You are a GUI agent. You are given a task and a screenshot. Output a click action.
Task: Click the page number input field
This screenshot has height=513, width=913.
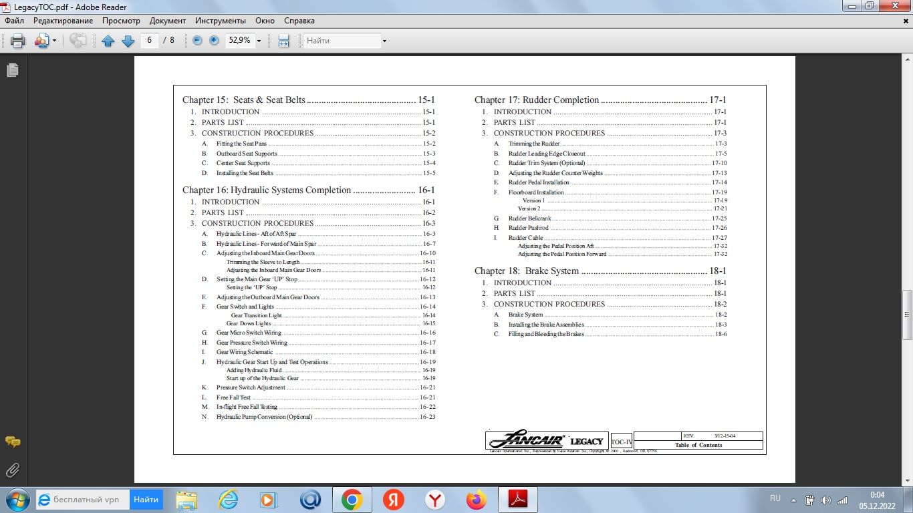(149, 41)
